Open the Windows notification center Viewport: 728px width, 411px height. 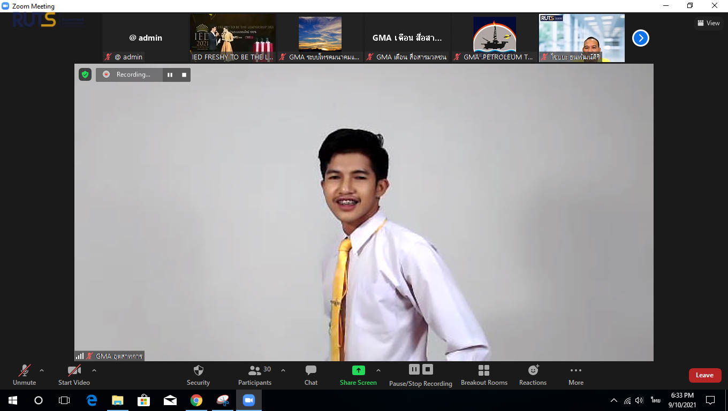point(710,400)
